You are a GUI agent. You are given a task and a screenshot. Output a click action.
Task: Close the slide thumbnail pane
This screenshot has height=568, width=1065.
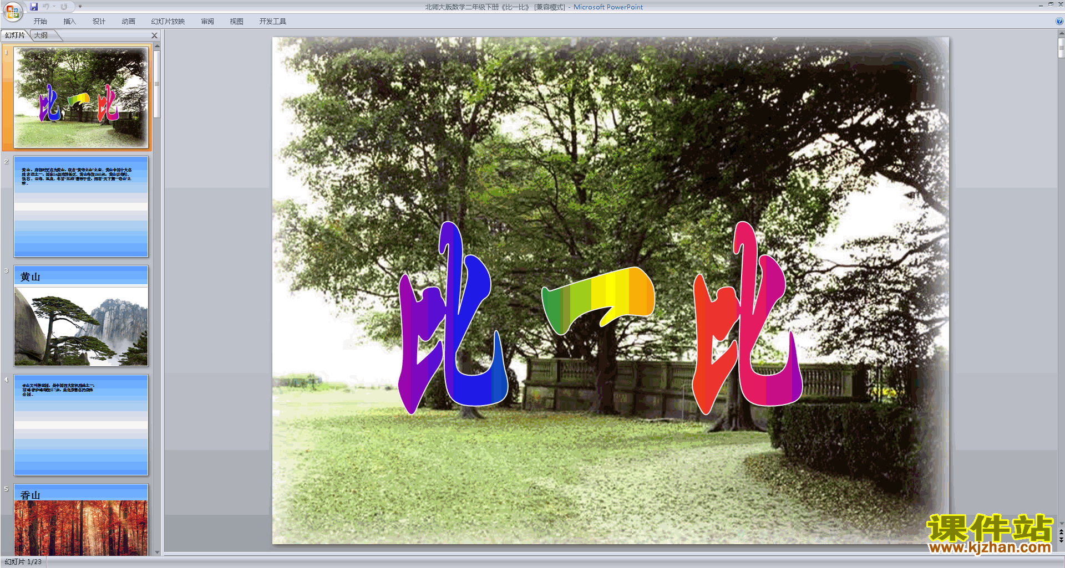(155, 35)
